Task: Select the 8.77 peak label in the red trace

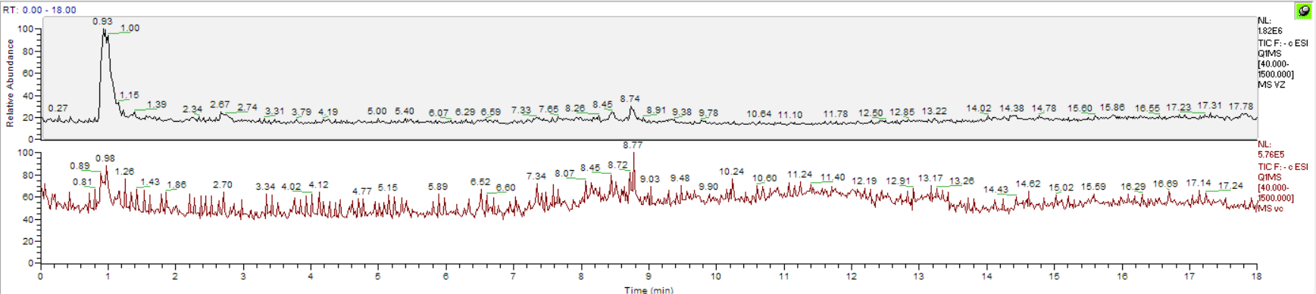Action: point(633,145)
